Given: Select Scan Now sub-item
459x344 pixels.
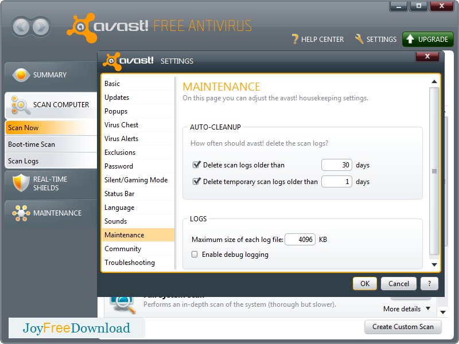Looking at the screenshot, I should coord(51,128).
